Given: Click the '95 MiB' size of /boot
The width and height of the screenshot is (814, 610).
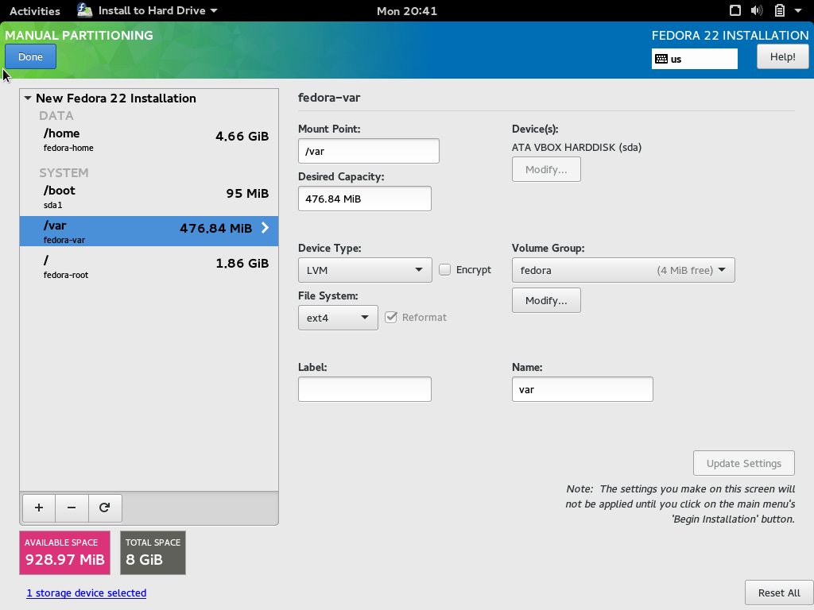Looking at the screenshot, I should 247,194.
